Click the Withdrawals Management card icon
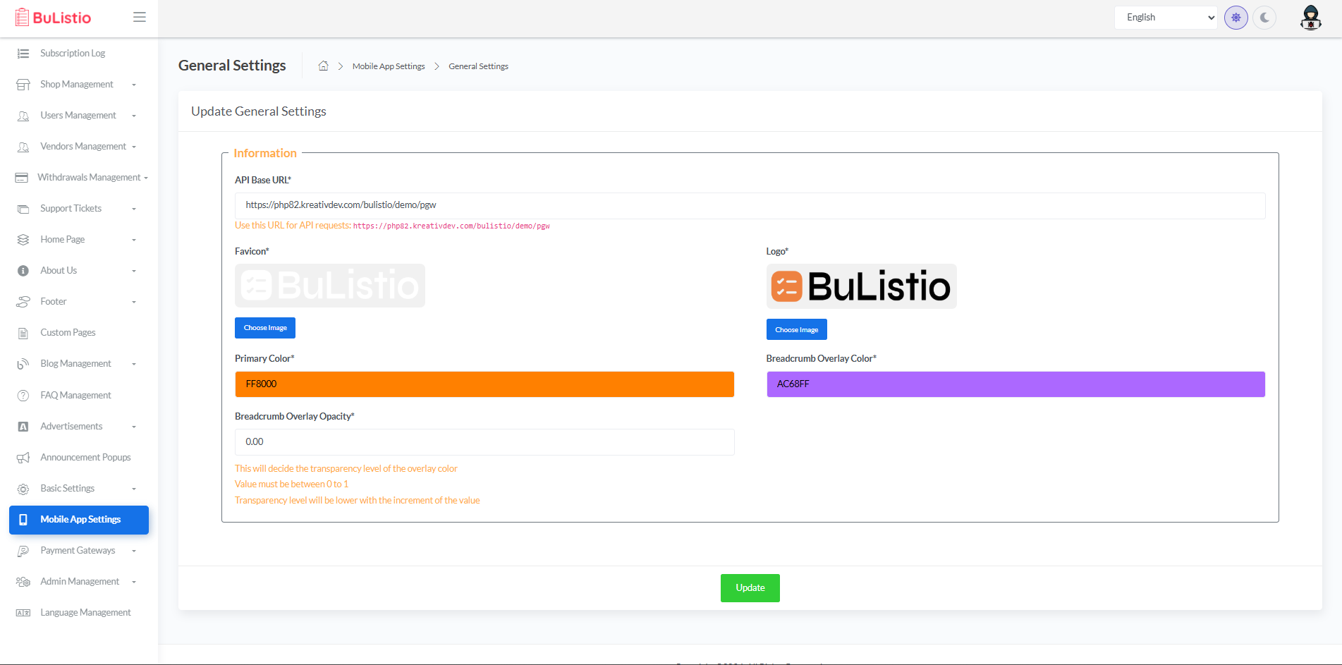The image size is (1342, 665). pos(22,178)
